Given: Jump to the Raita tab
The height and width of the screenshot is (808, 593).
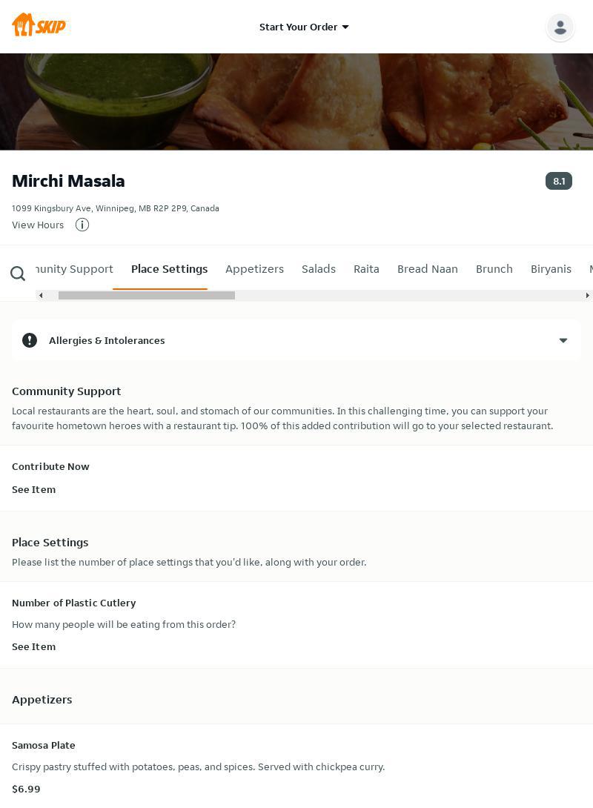Looking at the screenshot, I should point(366,269).
